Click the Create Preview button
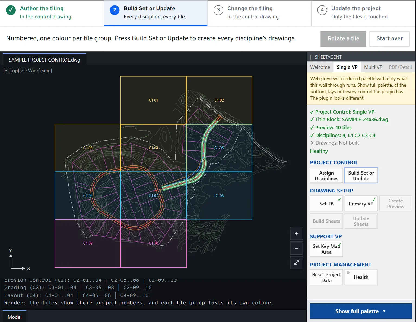This screenshot has height=322, width=416. 395,204
